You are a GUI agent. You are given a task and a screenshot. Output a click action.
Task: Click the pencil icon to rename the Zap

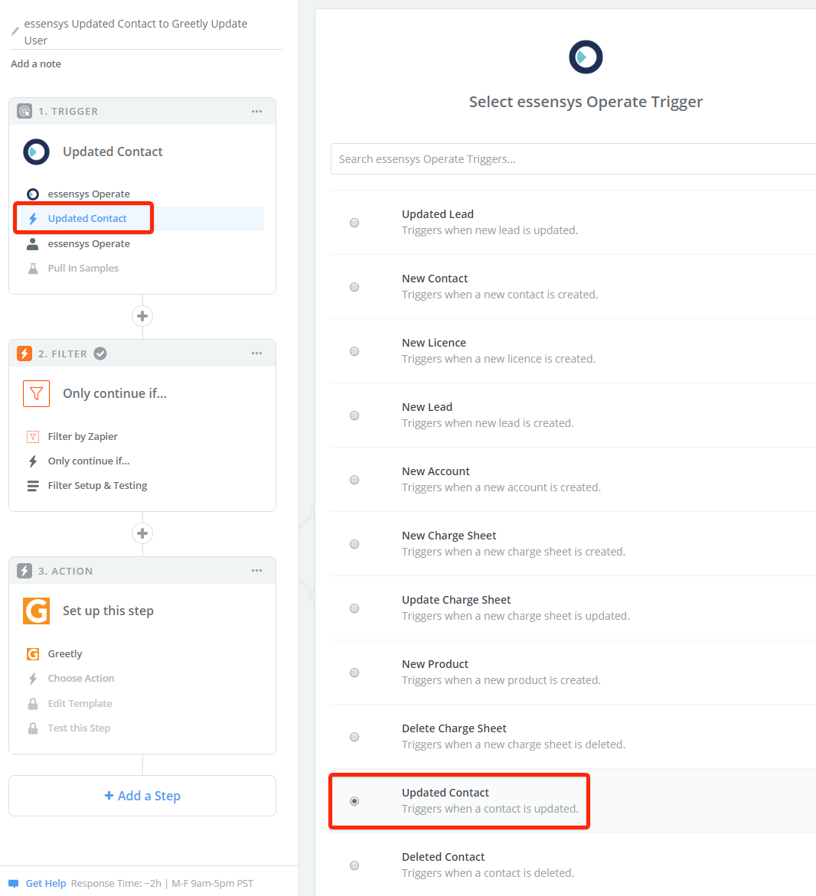[x=15, y=31]
